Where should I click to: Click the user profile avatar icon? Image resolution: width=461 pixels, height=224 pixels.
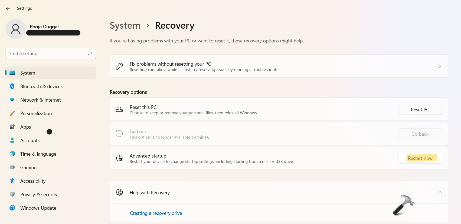click(15, 29)
